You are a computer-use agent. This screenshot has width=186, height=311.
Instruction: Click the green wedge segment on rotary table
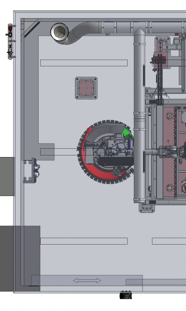coord(128,134)
